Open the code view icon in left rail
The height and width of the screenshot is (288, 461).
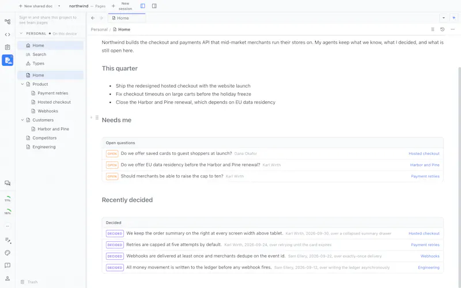[7, 35]
